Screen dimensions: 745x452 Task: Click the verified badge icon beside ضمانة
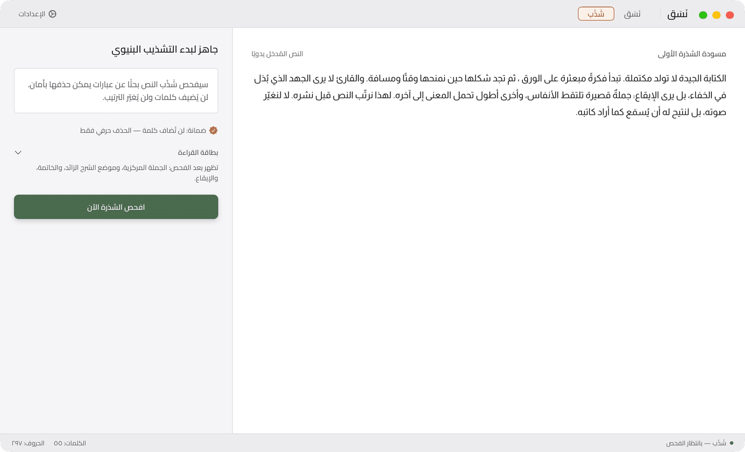(213, 130)
